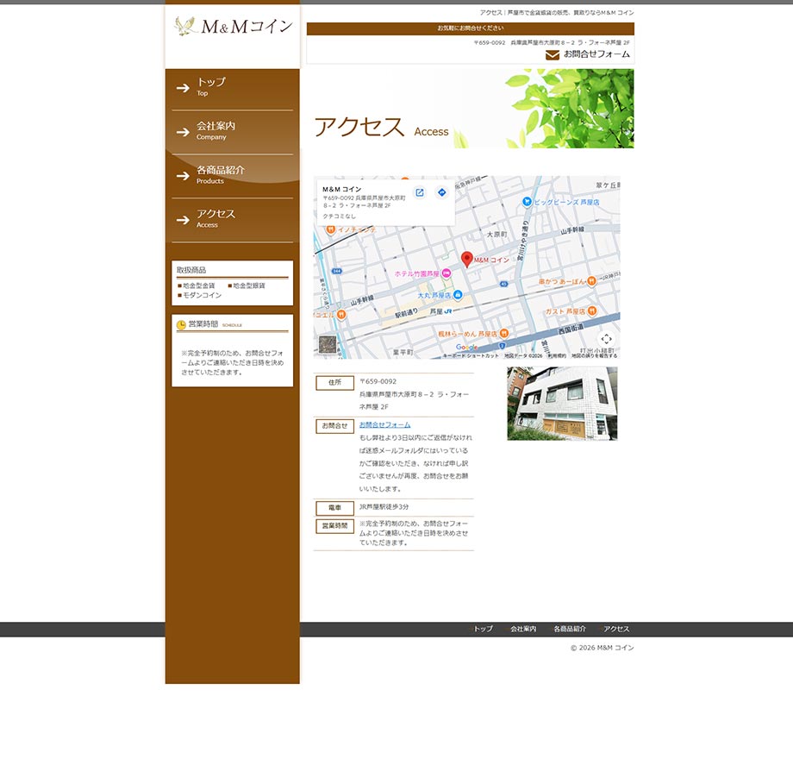Click the 取扱商品 heading

click(191, 270)
